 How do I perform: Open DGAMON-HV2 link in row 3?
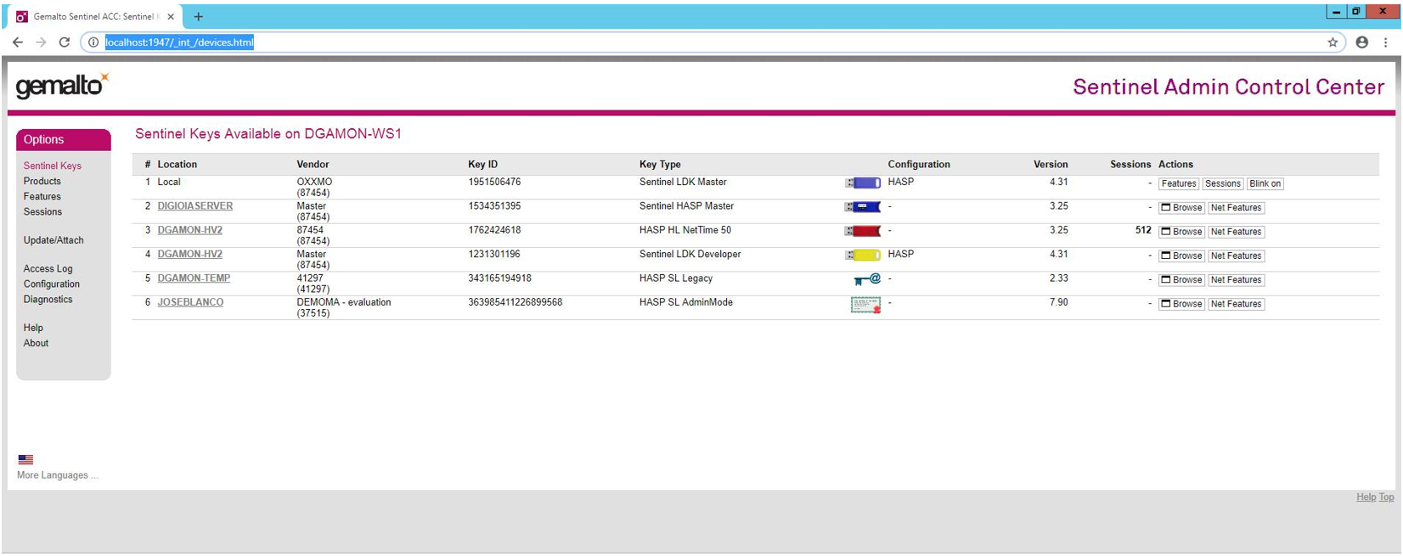(x=190, y=230)
